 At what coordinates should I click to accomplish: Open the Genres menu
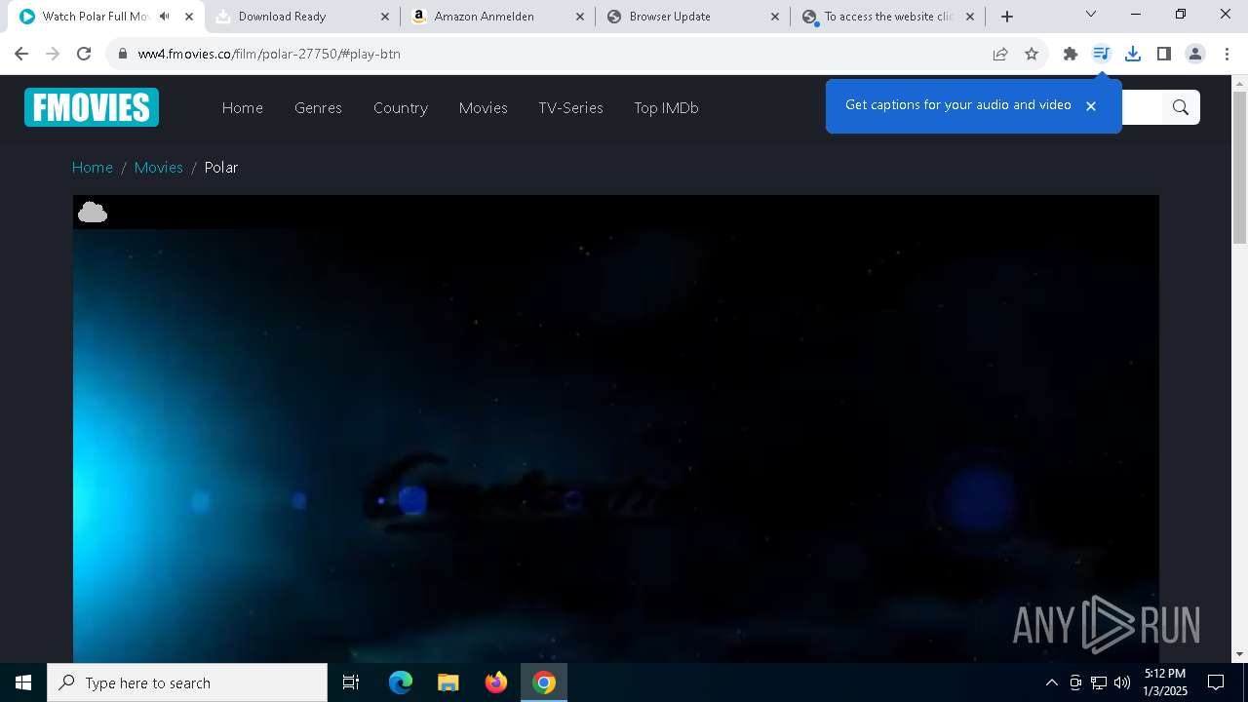tap(318, 107)
